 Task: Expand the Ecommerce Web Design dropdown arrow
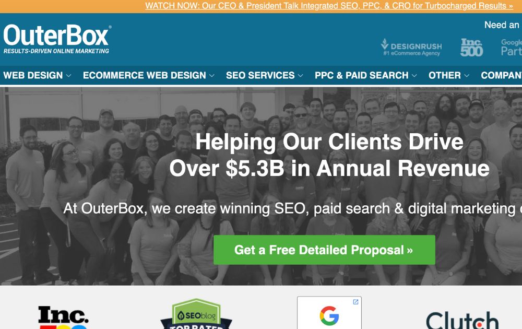point(212,76)
